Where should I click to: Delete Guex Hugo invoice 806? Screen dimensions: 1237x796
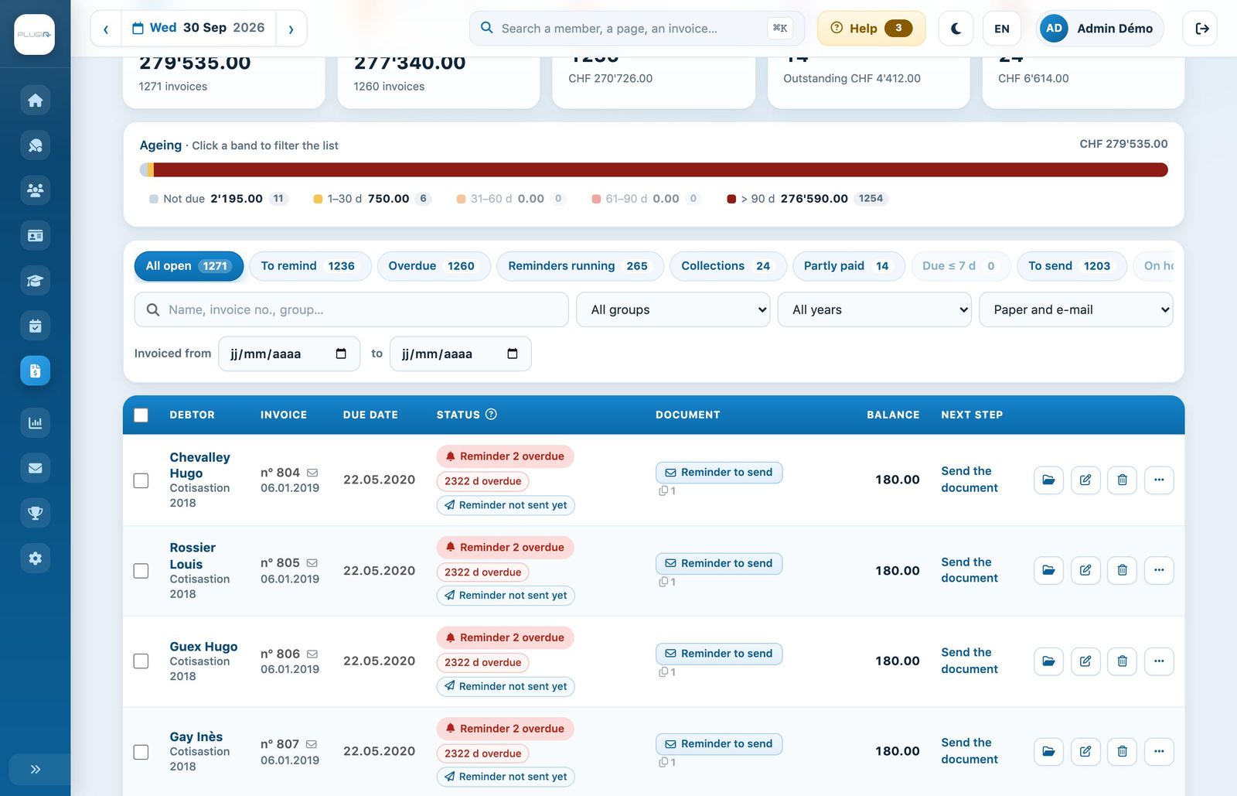1122,661
